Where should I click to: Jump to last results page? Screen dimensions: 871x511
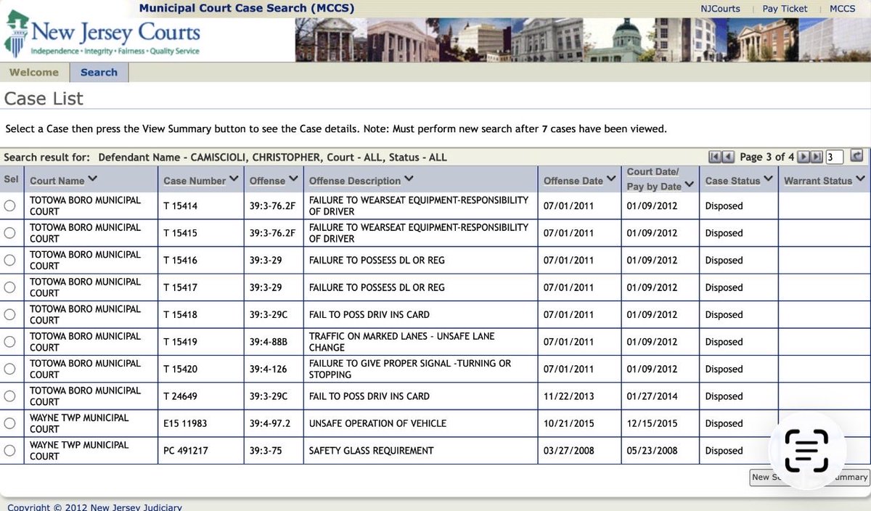(817, 157)
